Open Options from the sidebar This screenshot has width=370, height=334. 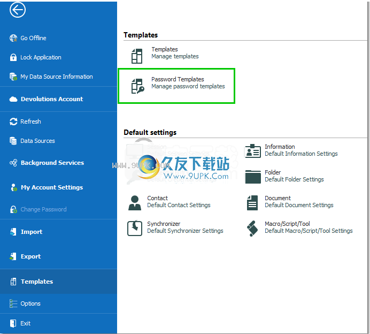click(x=58, y=303)
